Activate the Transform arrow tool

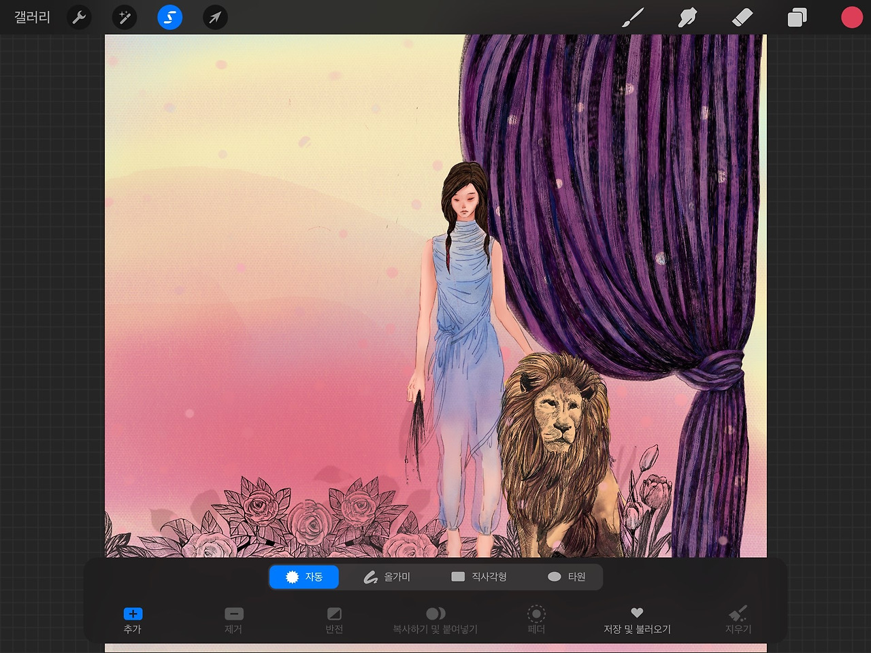(x=215, y=18)
